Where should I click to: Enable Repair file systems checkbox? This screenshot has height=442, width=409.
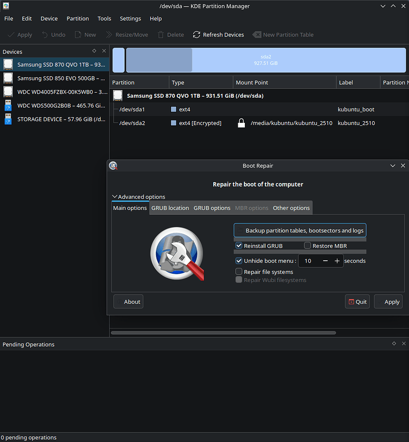click(x=239, y=272)
